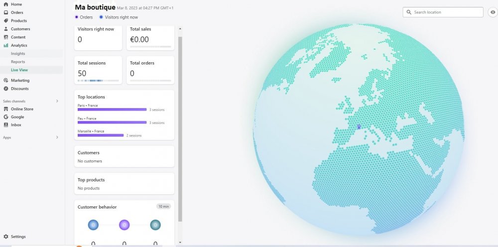Click the 2 sessions label beside Marseille
Image resolution: width=498 pixels, height=247 pixels.
(134, 135)
